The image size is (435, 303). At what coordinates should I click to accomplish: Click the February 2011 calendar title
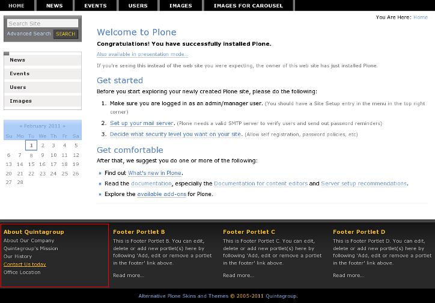pos(42,126)
